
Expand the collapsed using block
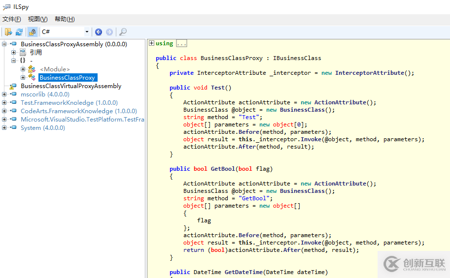[x=151, y=43]
